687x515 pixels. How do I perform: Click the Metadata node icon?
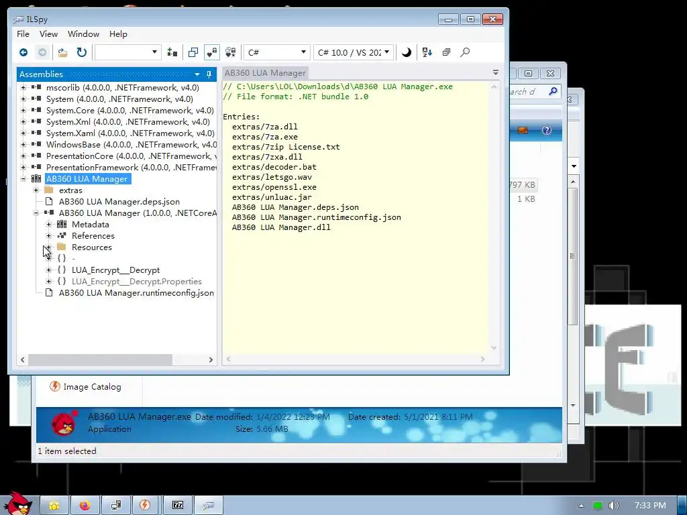(62, 224)
